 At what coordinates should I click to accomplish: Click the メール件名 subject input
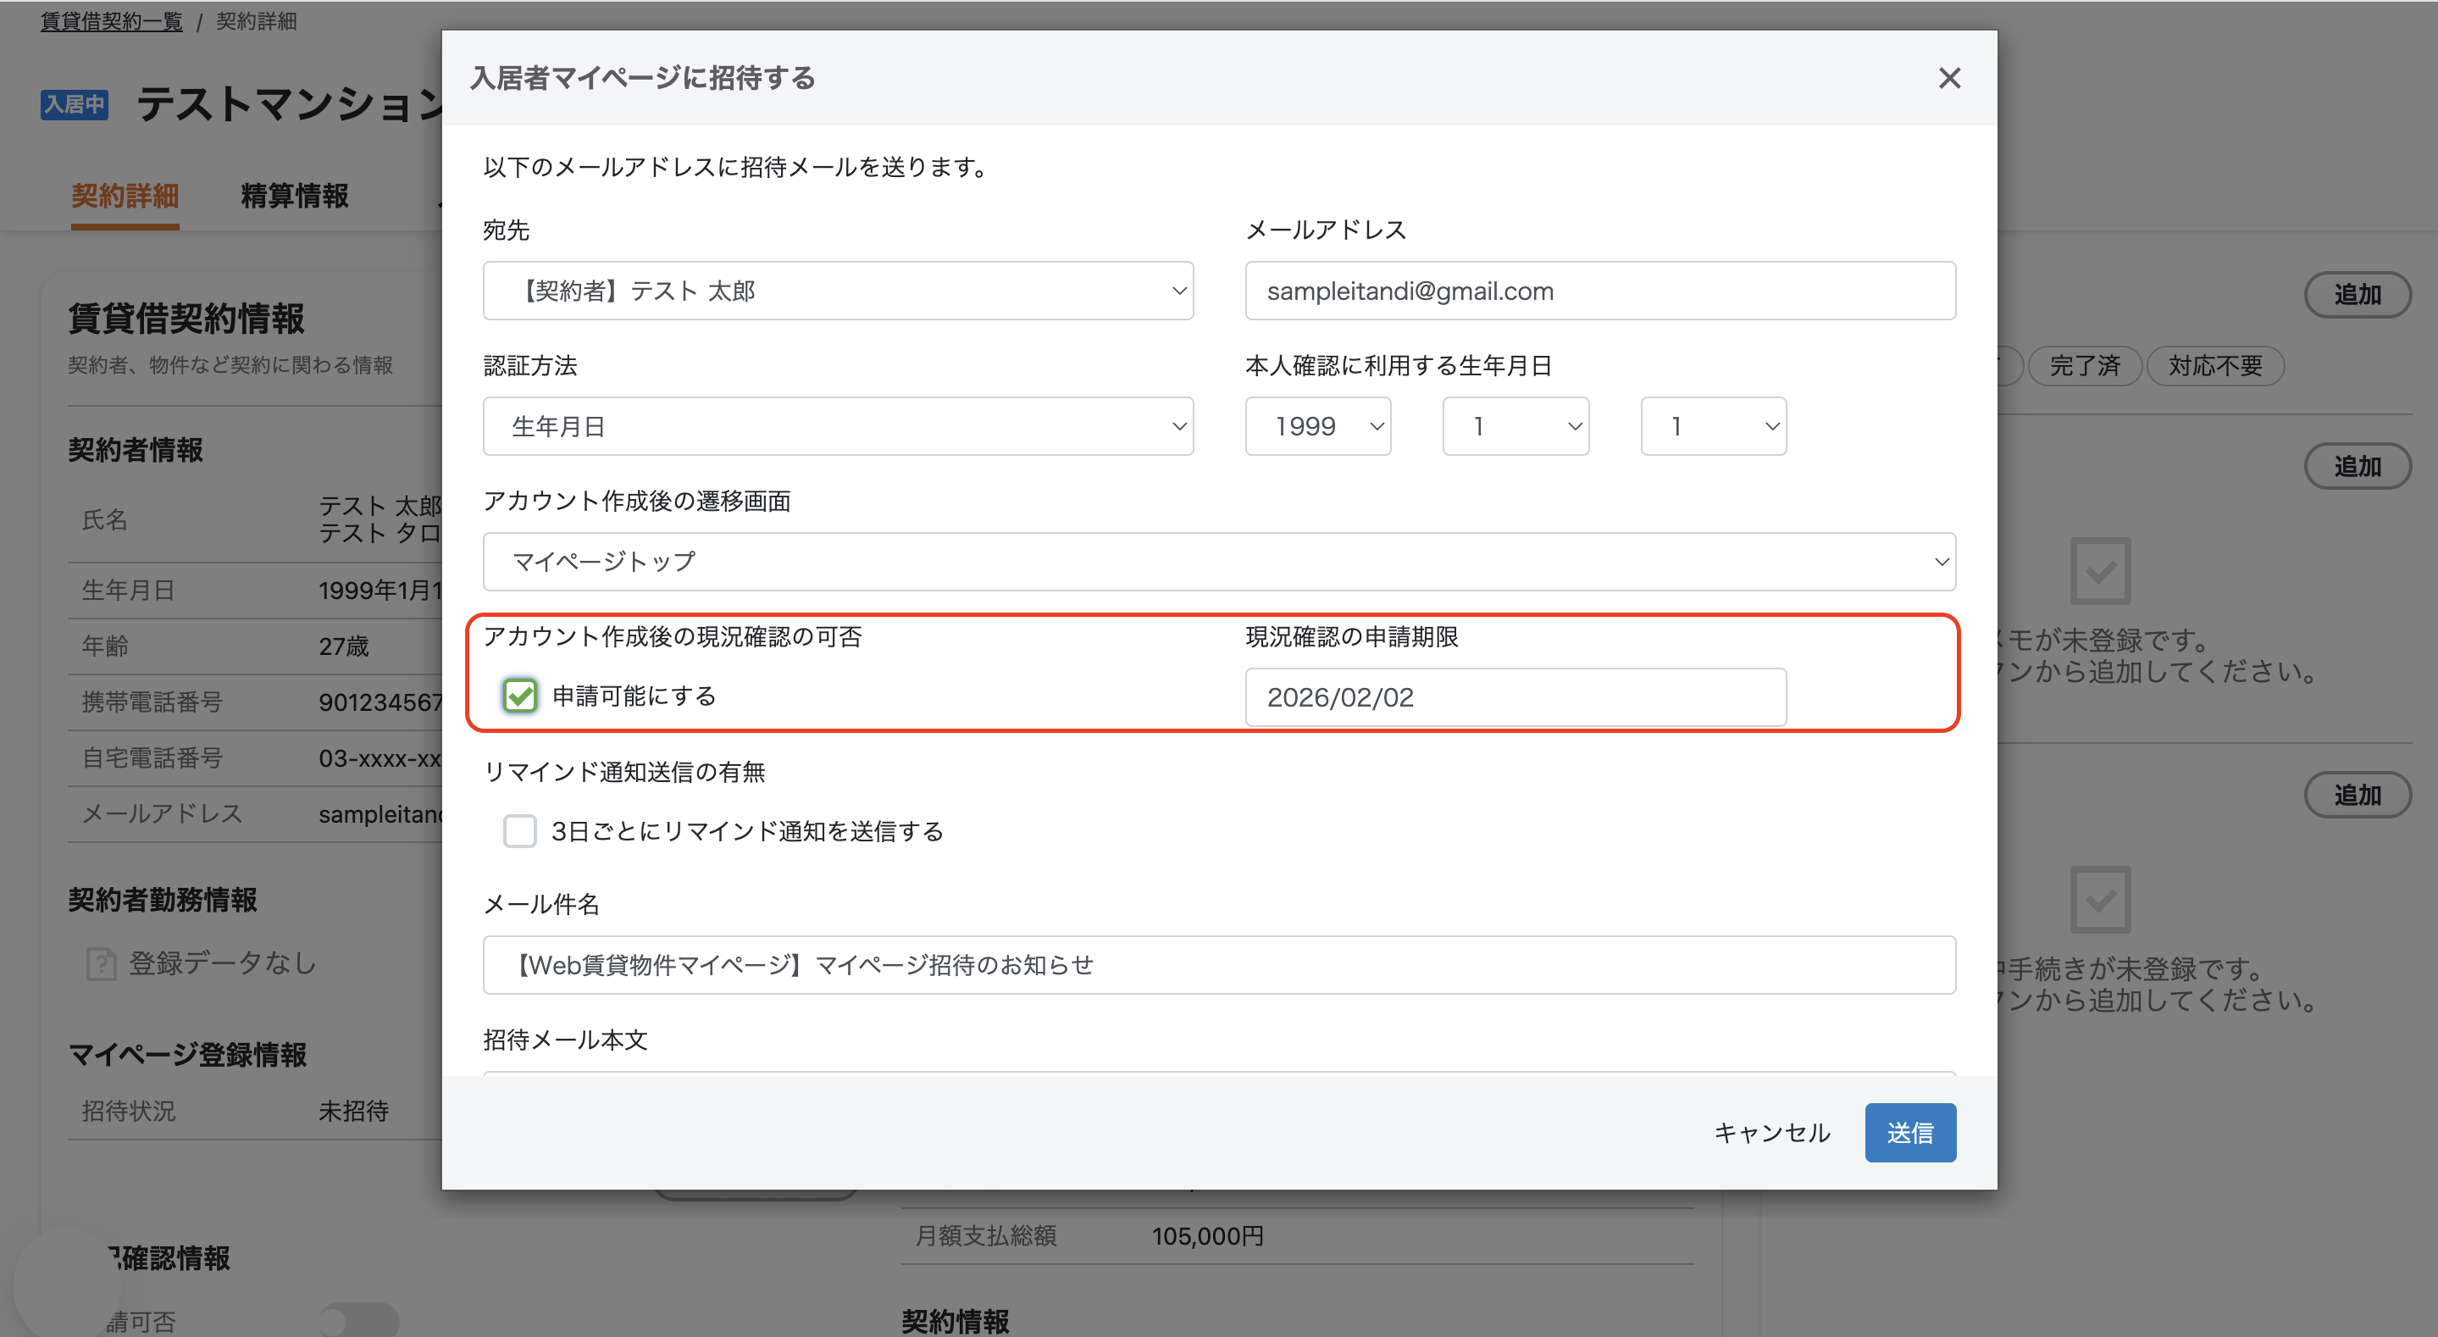[x=1219, y=965]
